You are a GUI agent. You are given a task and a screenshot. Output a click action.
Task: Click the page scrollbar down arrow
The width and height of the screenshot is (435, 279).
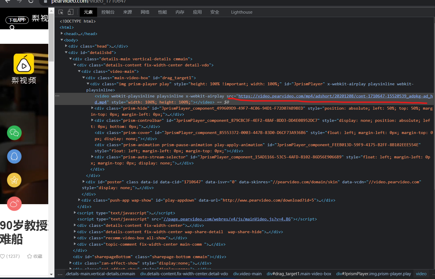point(51,274)
